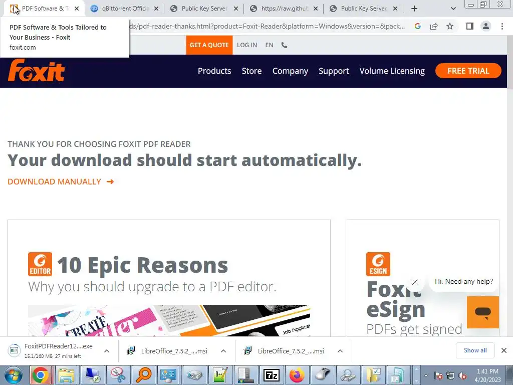513x385 pixels.
Task: Click the Foxit eSign orange icon
Action: pos(378,264)
